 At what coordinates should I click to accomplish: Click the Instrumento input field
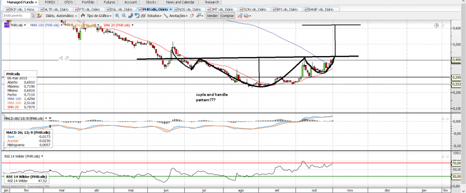click(x=16, y=15)
